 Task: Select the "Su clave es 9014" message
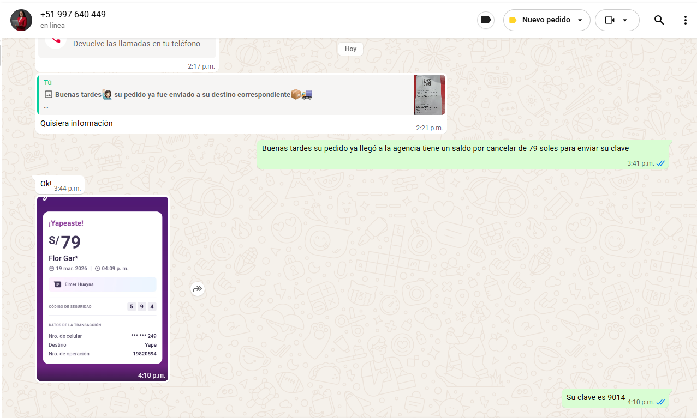click(x=595, y=397)
